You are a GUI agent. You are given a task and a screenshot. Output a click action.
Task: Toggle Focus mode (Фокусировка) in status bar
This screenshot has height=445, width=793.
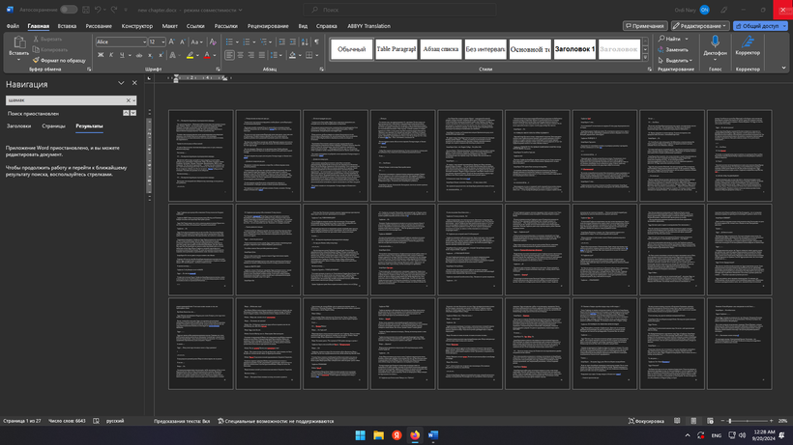point(646,421)
